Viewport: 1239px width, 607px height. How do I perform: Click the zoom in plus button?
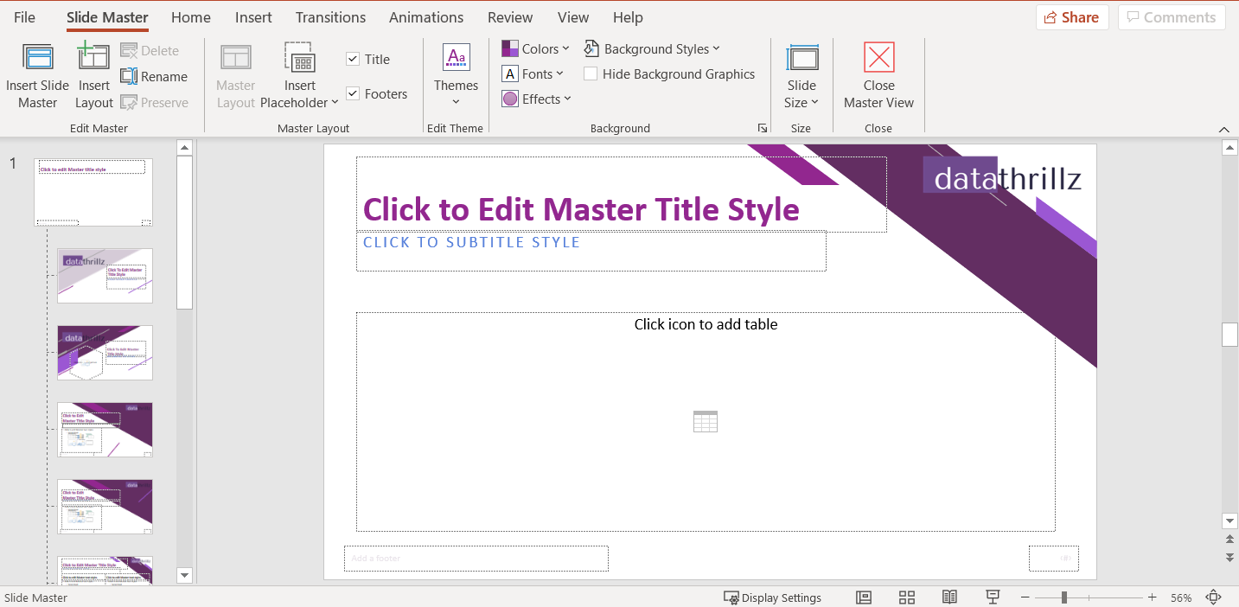(1152, 597)
